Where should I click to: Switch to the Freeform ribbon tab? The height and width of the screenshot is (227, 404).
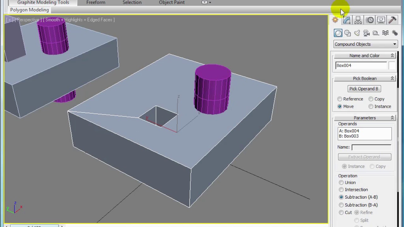click(x=96, y=3)
